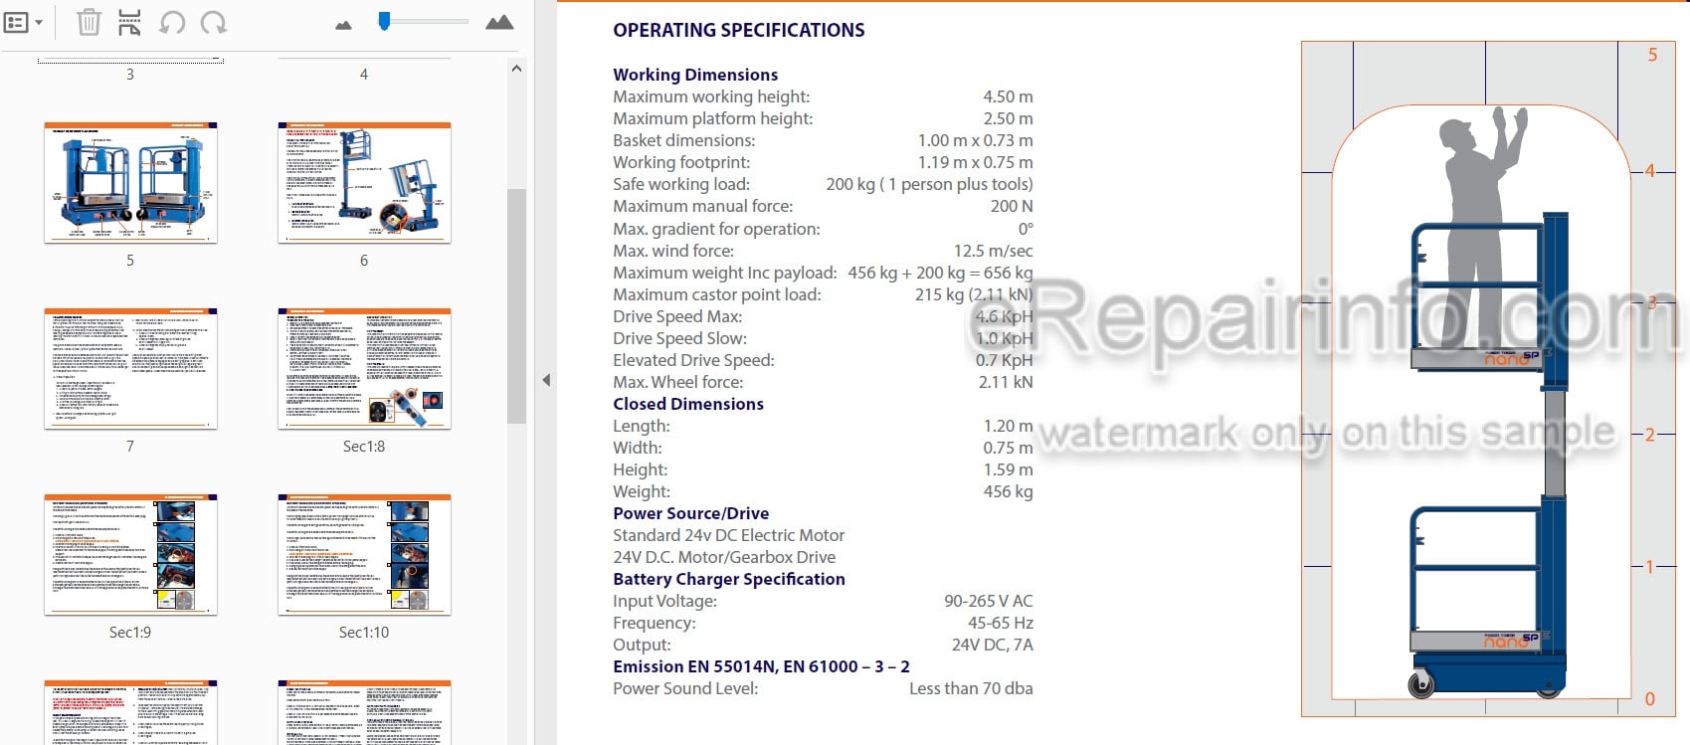Click the 'OPERATING SPECIFICATIONS' heading
Screen dimensions: 1690x745
(x=739, y=30)
